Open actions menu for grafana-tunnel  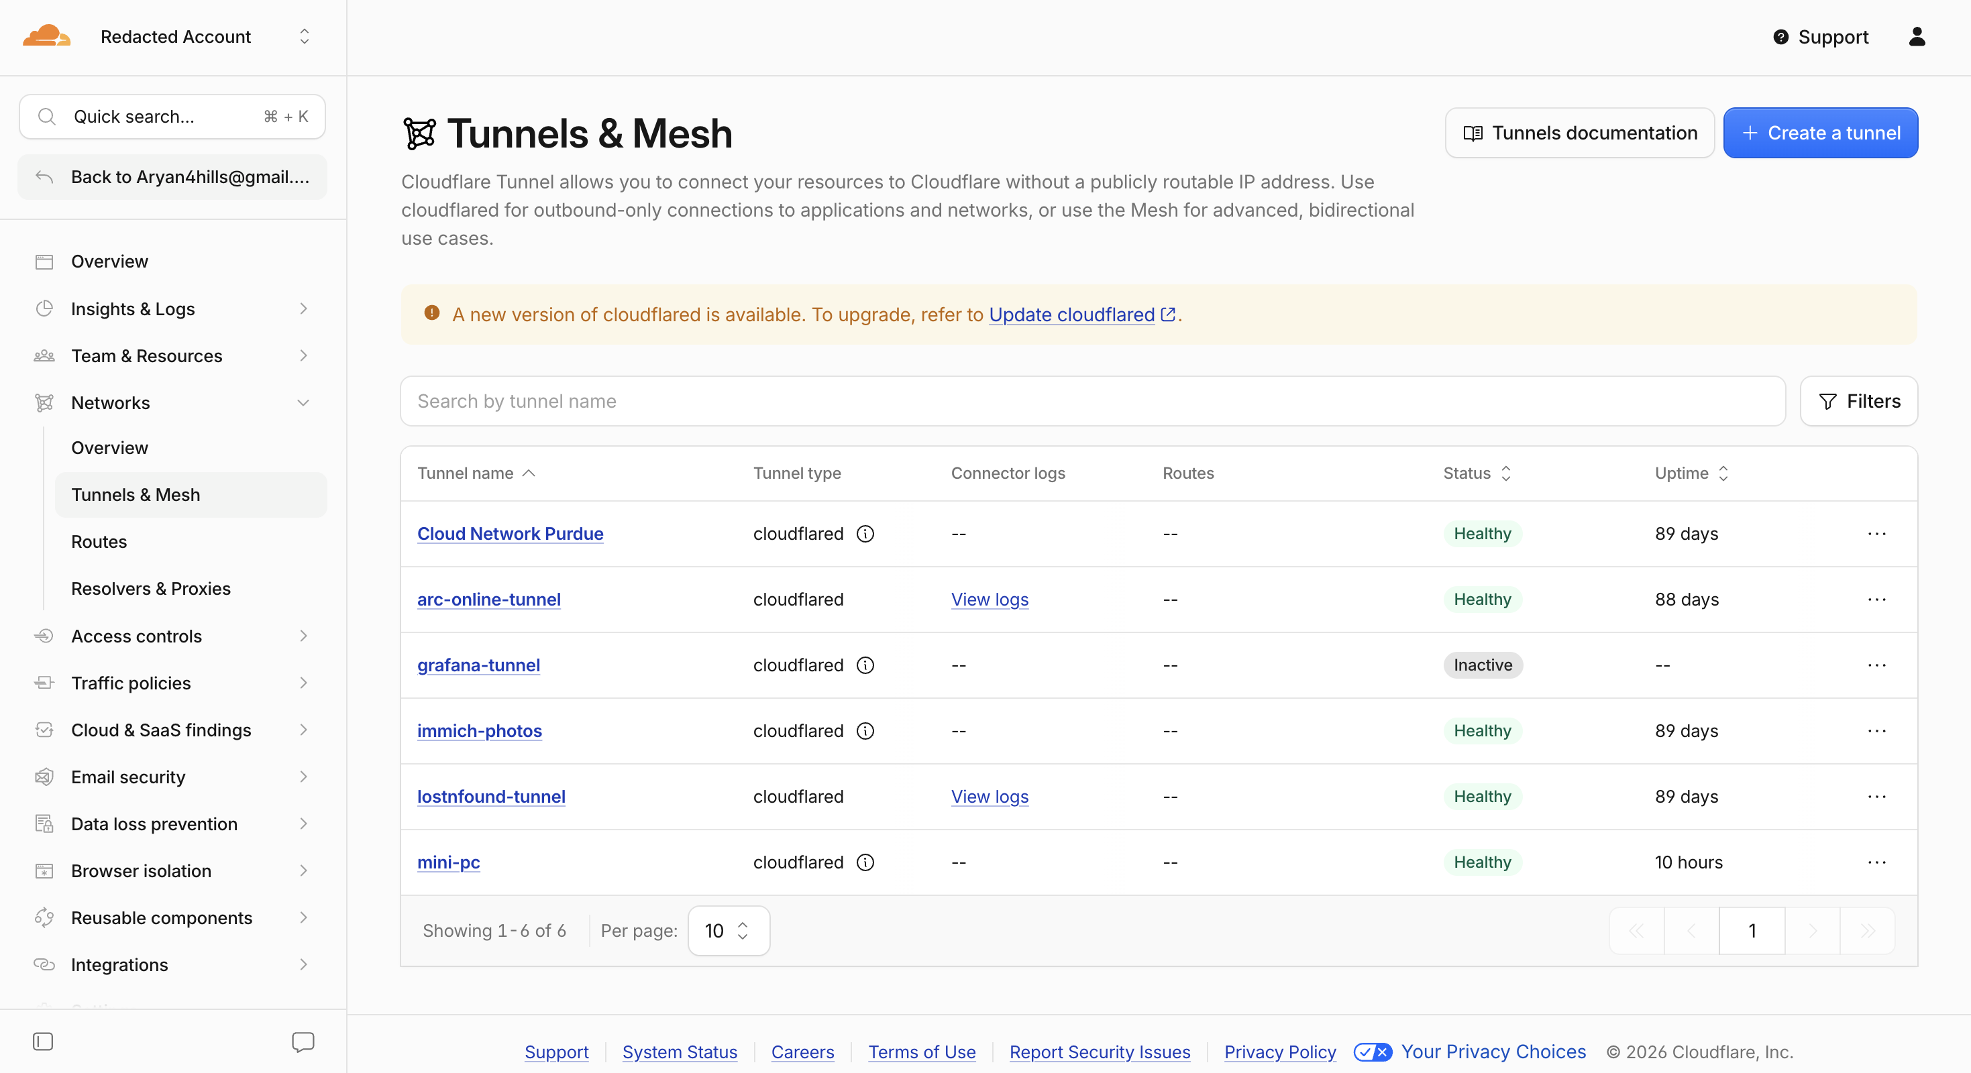point(1877,665)
